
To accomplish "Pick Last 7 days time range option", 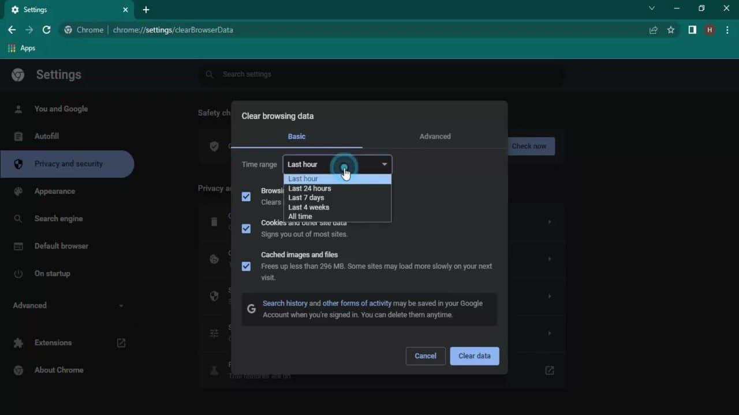I will click(306, 198).
